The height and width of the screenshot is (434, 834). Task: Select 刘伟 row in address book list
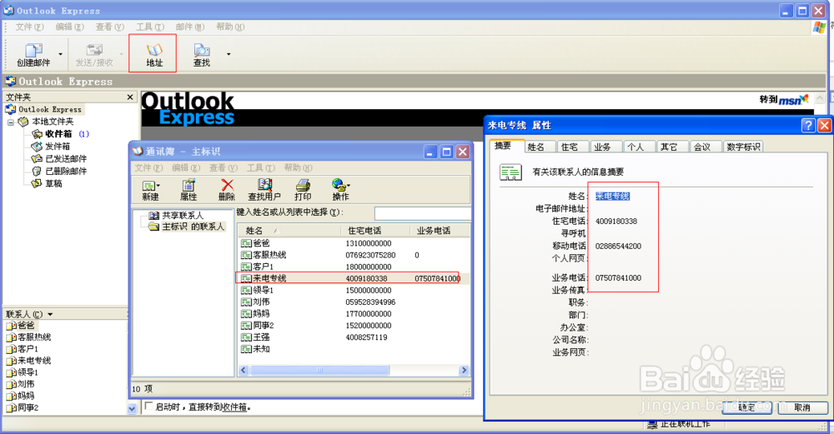(354, 302)
